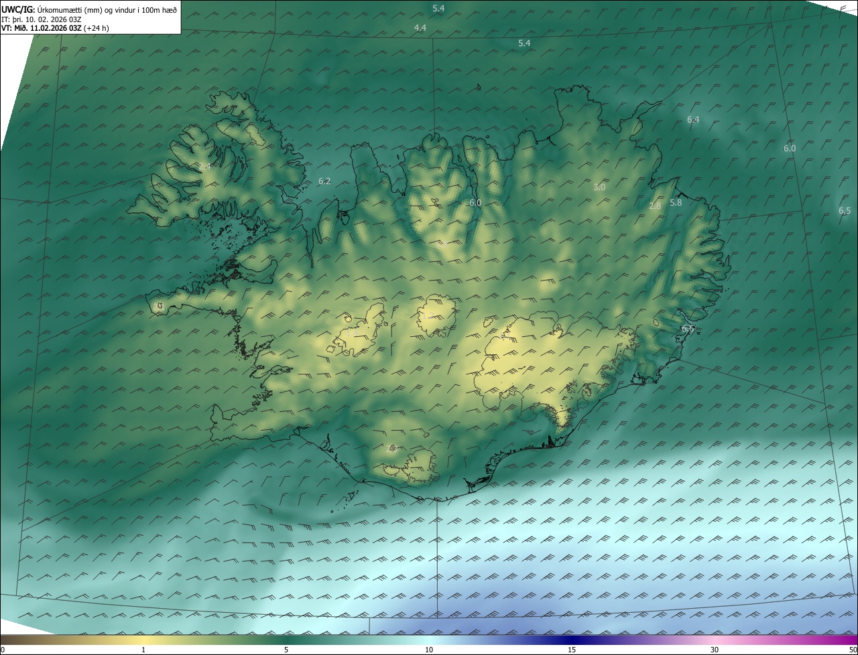858x655 pixels.
Task: Click the 2.4 value label on the Westfjords
Action: 204,166
